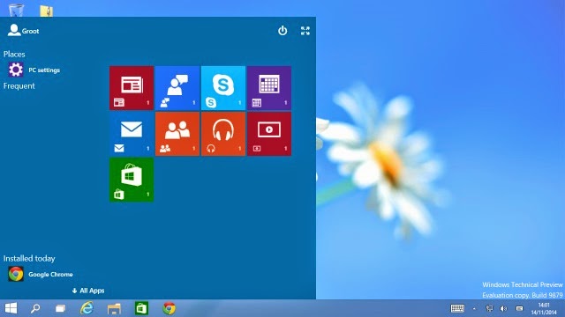Open Task View on the taskbar
This screenshot has width=565, height=317.
(60, 308)
